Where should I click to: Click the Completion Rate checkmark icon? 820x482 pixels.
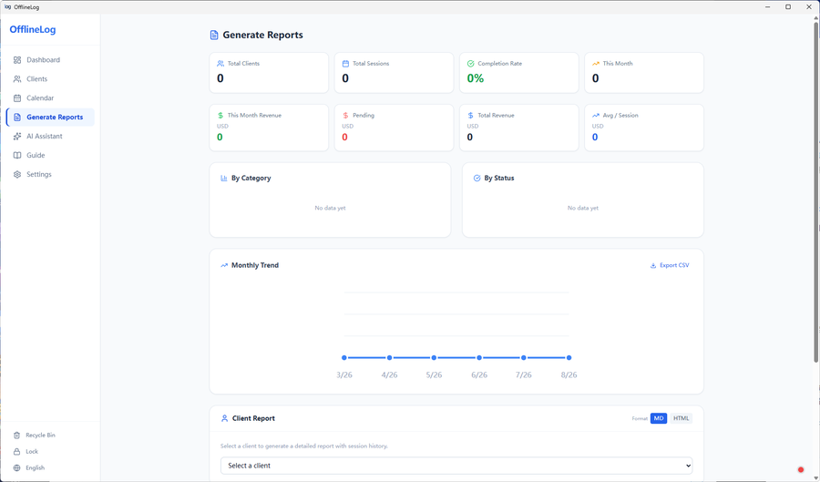coord(470,63)
